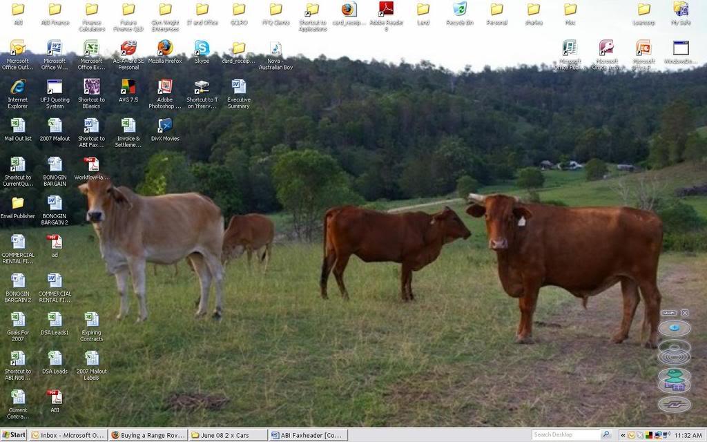Click the Adobe Photoshop shortcut icon

click(165, 87)
